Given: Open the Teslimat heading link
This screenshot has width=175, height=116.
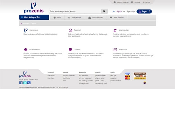Looking at the screenshot, I should coord(77,30).
